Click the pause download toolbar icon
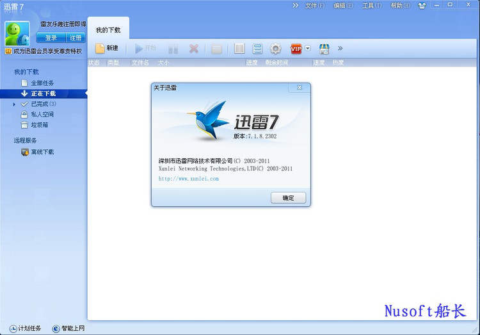Screen dimensions: 480x335 [x=173, y=49]
